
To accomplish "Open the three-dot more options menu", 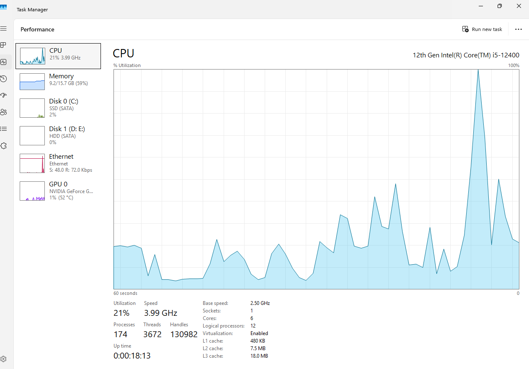I will click(x=519, y=29).
